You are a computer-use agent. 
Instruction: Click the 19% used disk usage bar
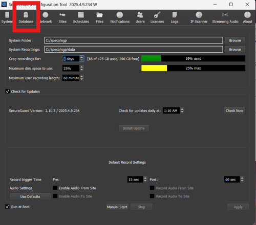pyautogui.click(x=193, y=58)
